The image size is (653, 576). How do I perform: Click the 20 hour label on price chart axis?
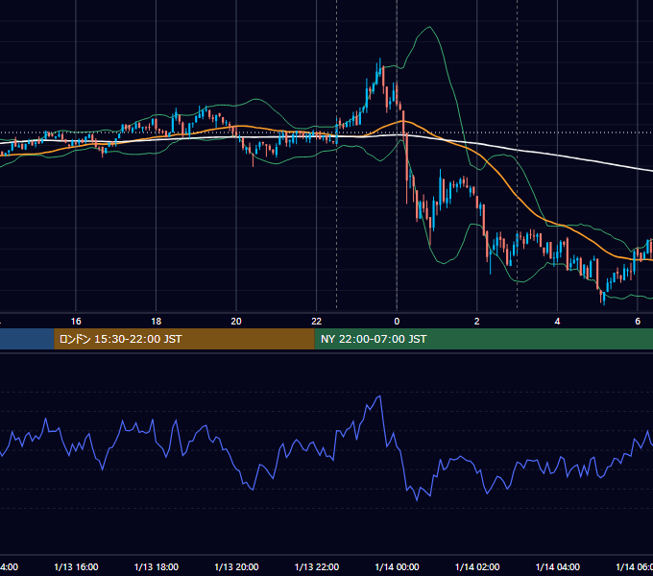click(236, 322)
